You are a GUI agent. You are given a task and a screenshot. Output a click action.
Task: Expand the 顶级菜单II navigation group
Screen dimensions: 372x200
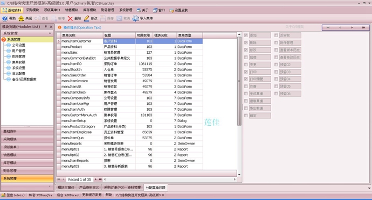[x=27, y=147]
